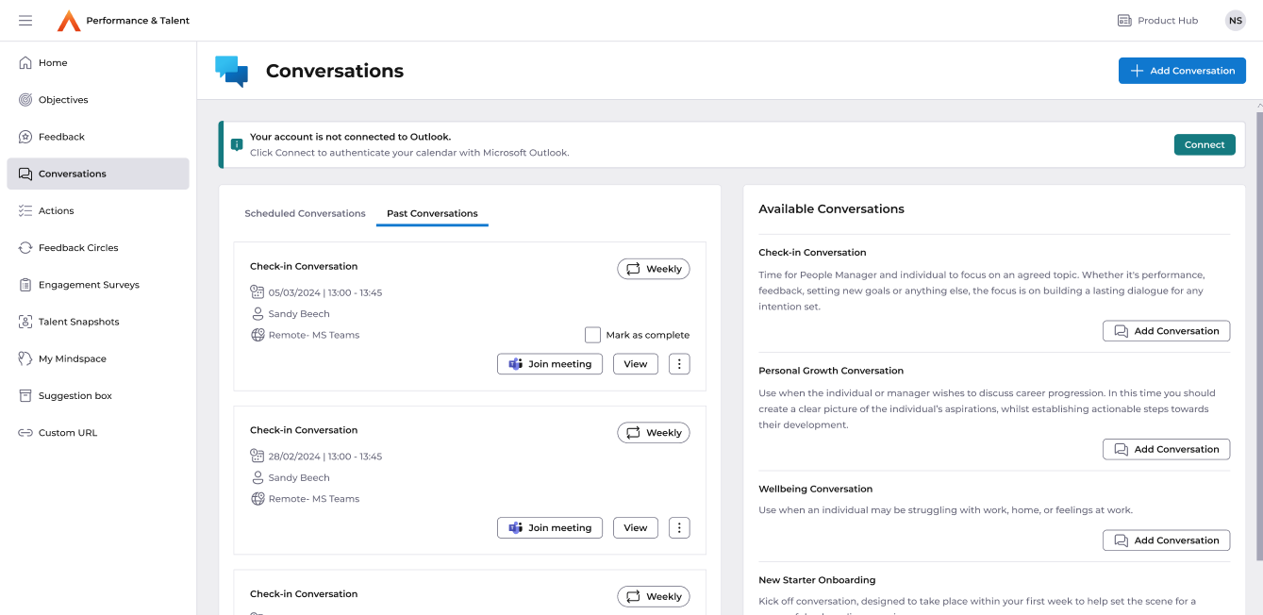
Task: Open the hamburger navigation menu
Action: [25, 21]
